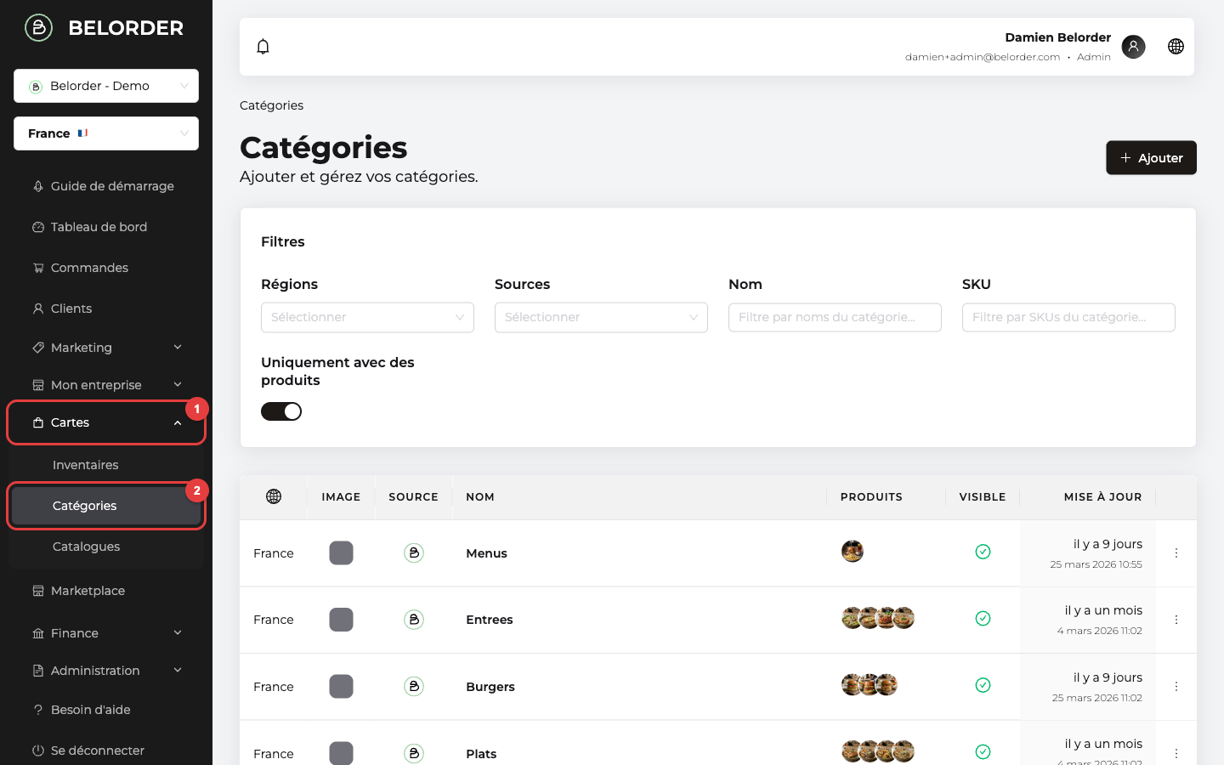Expand the Marketing menu
The height and width of the screenshot is (765, 1224).
click(106, 348)
